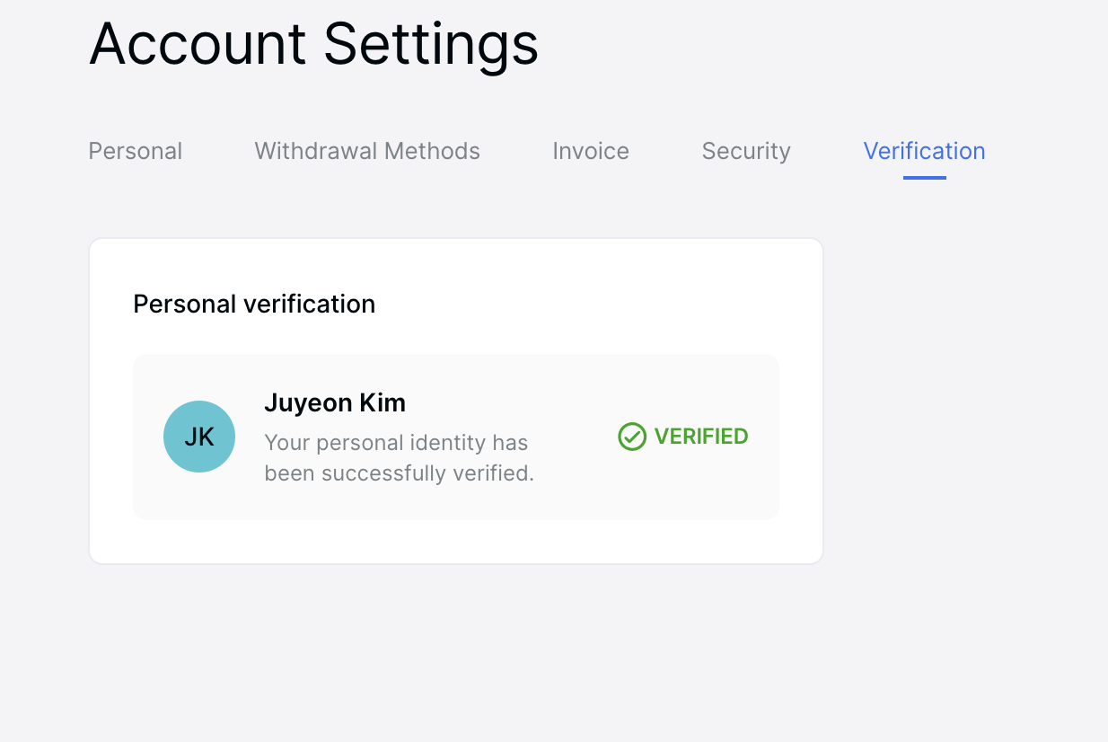This screenshot has height=742, width=1108.
Task: Go to the Invoice tab
Action: click(591, 151)
